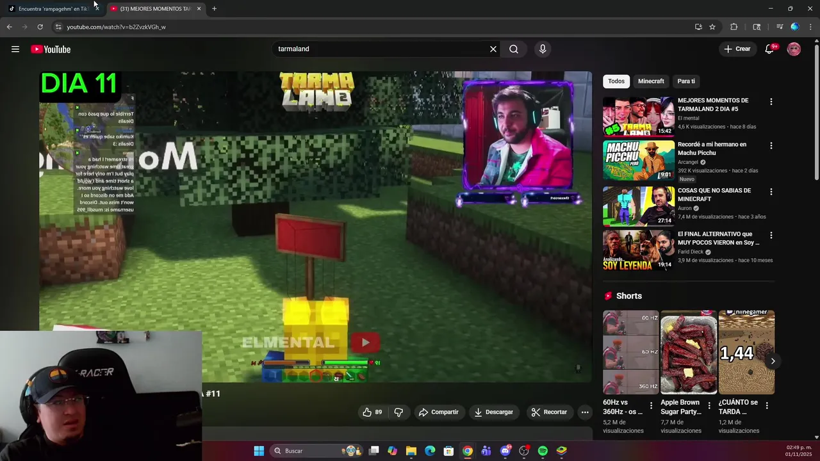Clip the video using Recortar
This screenshot has height=461, width=820.
550,412
